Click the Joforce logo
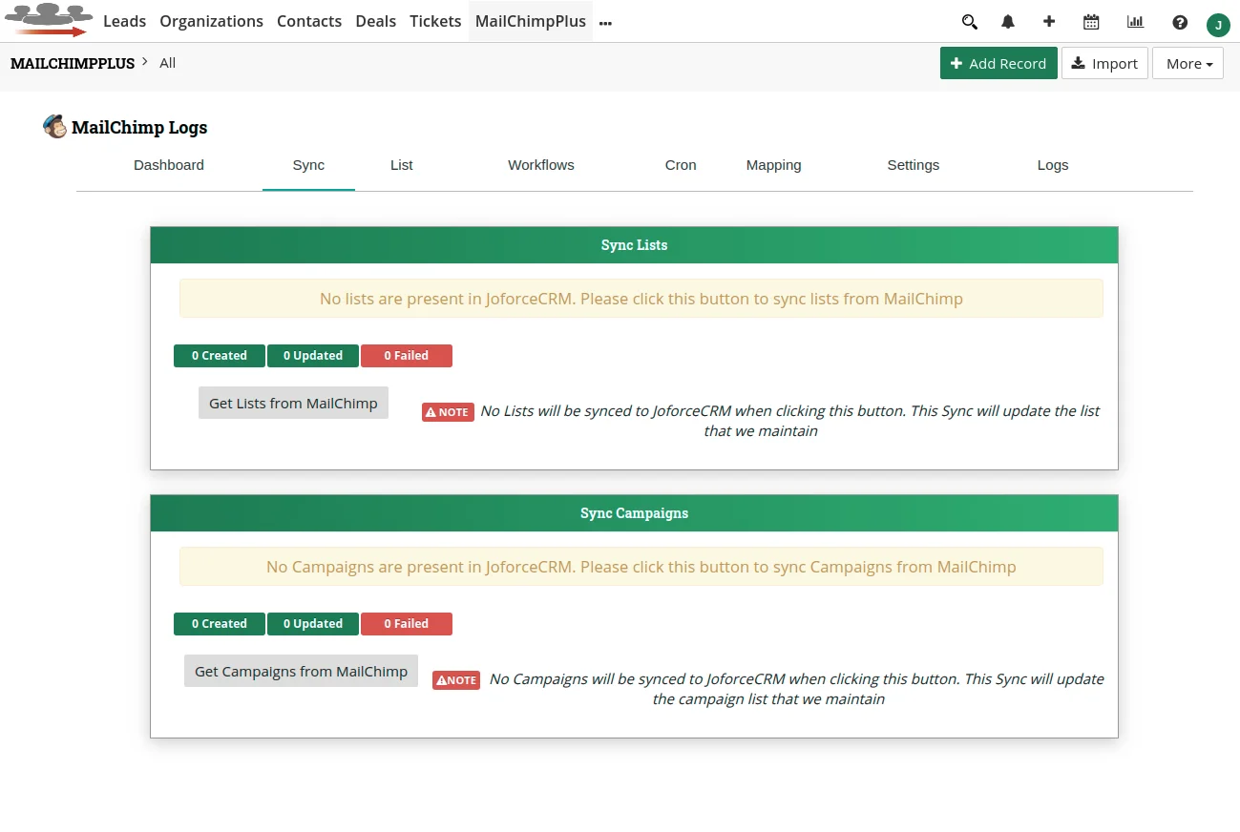Viewport: 1240px width, 832px height. click(x=49, y=19)
